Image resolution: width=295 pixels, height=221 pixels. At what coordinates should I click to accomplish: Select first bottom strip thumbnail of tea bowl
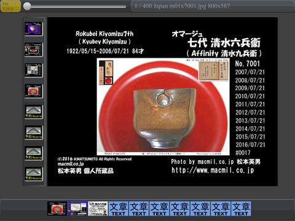pos(57,209)
